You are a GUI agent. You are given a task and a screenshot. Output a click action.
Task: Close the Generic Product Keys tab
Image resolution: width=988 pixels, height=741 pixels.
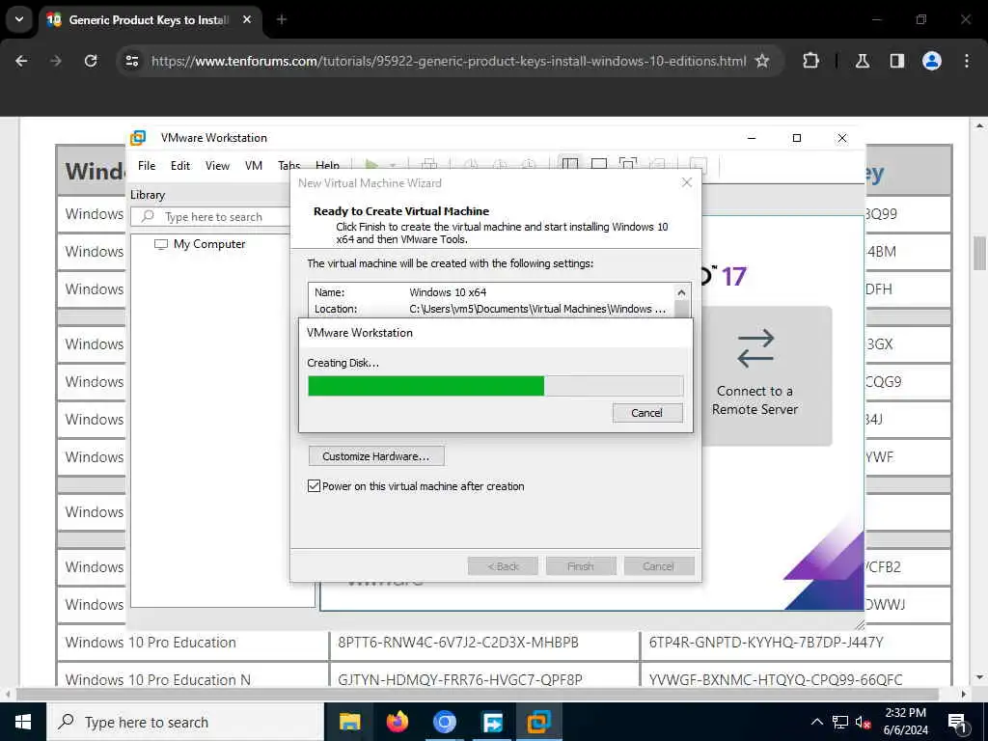(247, 19)
